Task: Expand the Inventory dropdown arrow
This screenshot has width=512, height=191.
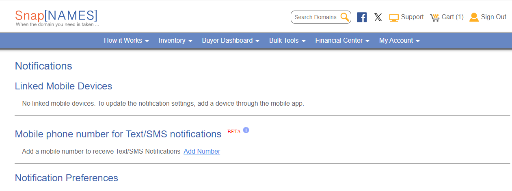Action: [190, 41]
